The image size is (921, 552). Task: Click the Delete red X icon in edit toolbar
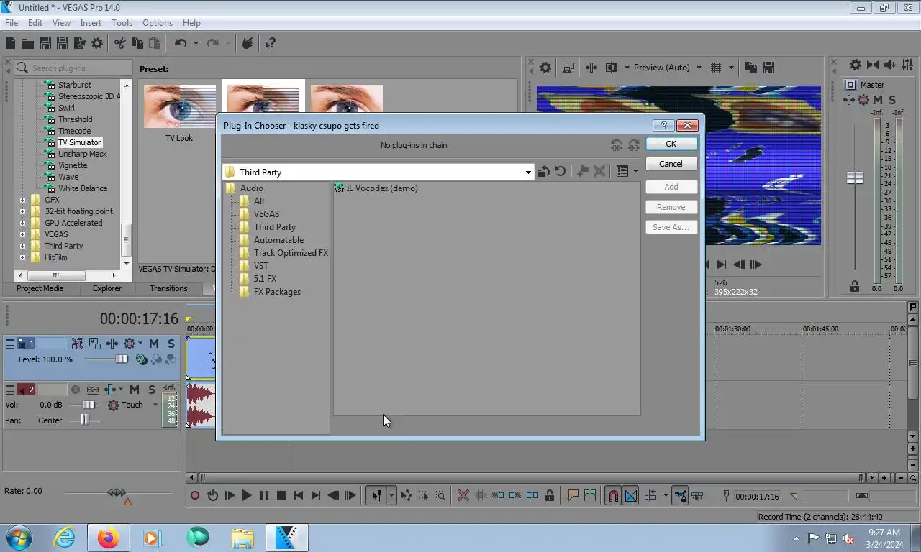pyautogui.click(x=463, y=495)
